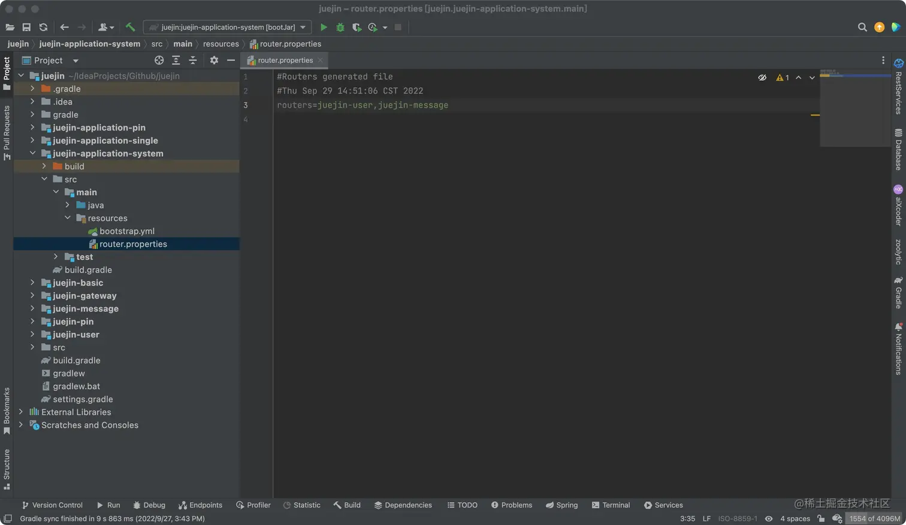Viewport: 906px width, 525px height.
Task: Toggle reader mode eye icon in editor
Action: pyautogui.click(x=762, y=78)
